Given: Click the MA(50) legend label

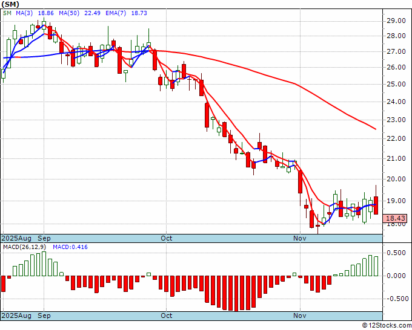Looking at the screenshot, I should point(69,13).
